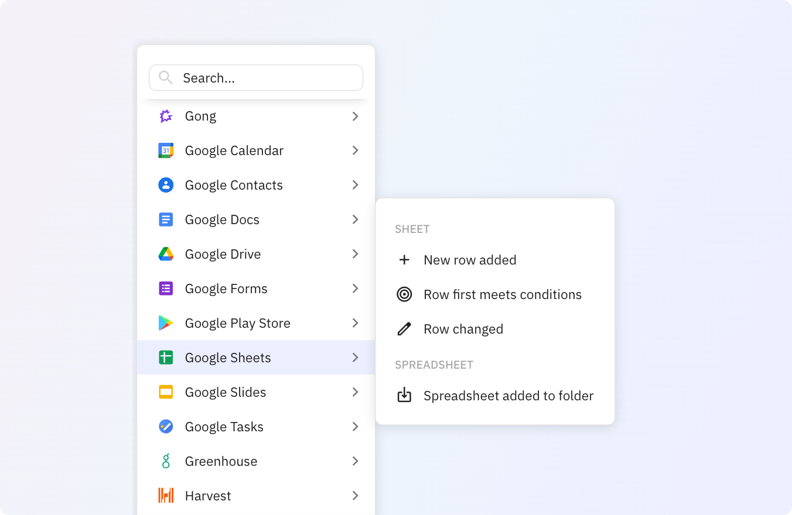Open the Google Calendar entry
This screenshot has height=515, width=792.
pyautogui.click(x=256, y=150)
